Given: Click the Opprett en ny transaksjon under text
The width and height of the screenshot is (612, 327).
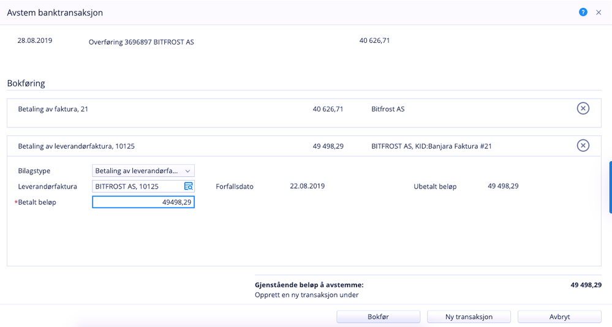Looking at the screenshot, I should [306, 295].
